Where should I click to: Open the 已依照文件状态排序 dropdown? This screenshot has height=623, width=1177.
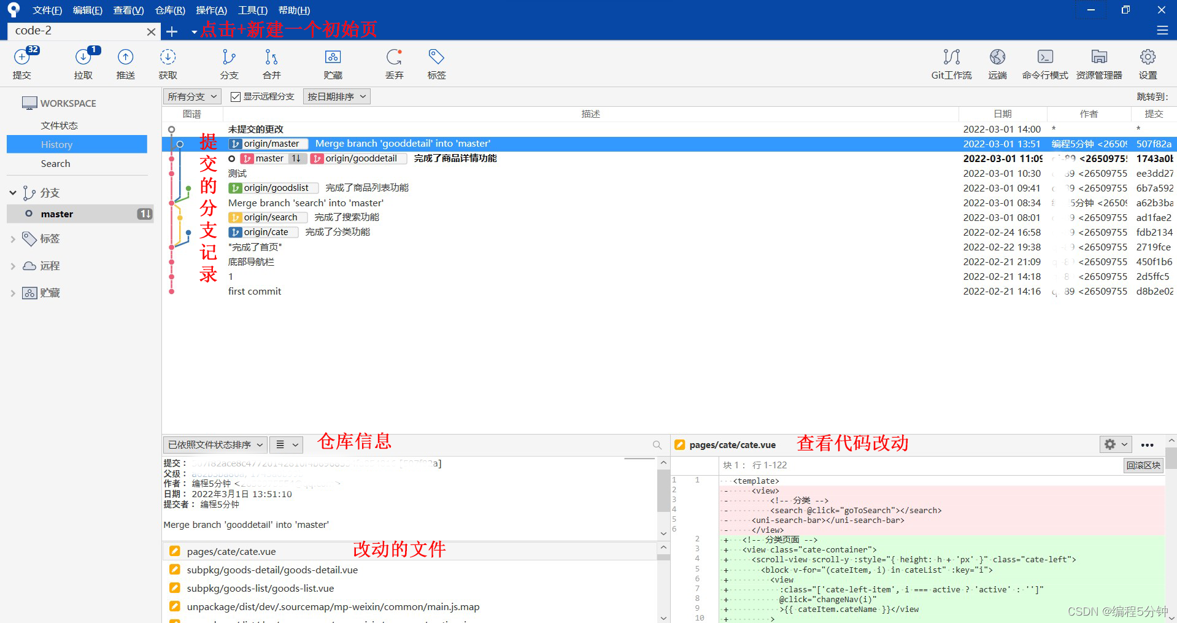pos(215,444)
